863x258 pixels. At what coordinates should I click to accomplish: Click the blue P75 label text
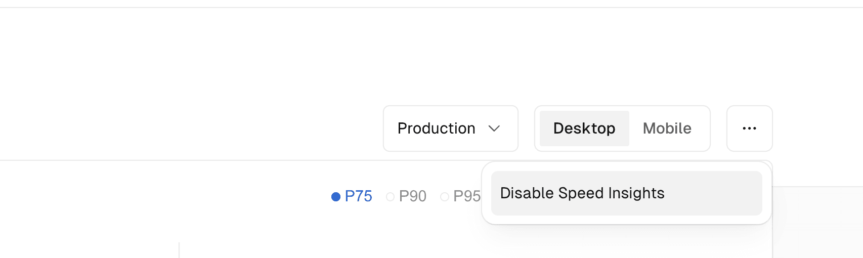(358, 196)
